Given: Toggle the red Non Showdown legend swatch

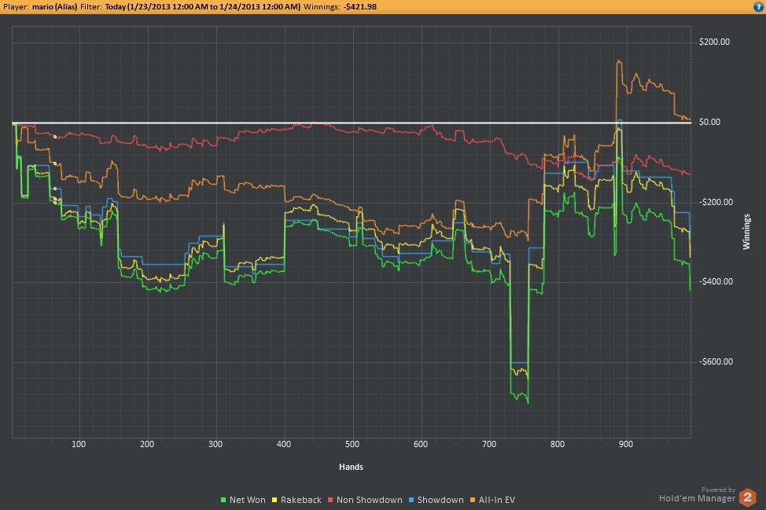Looking at the screenshot, I should [x=330, y=500].
